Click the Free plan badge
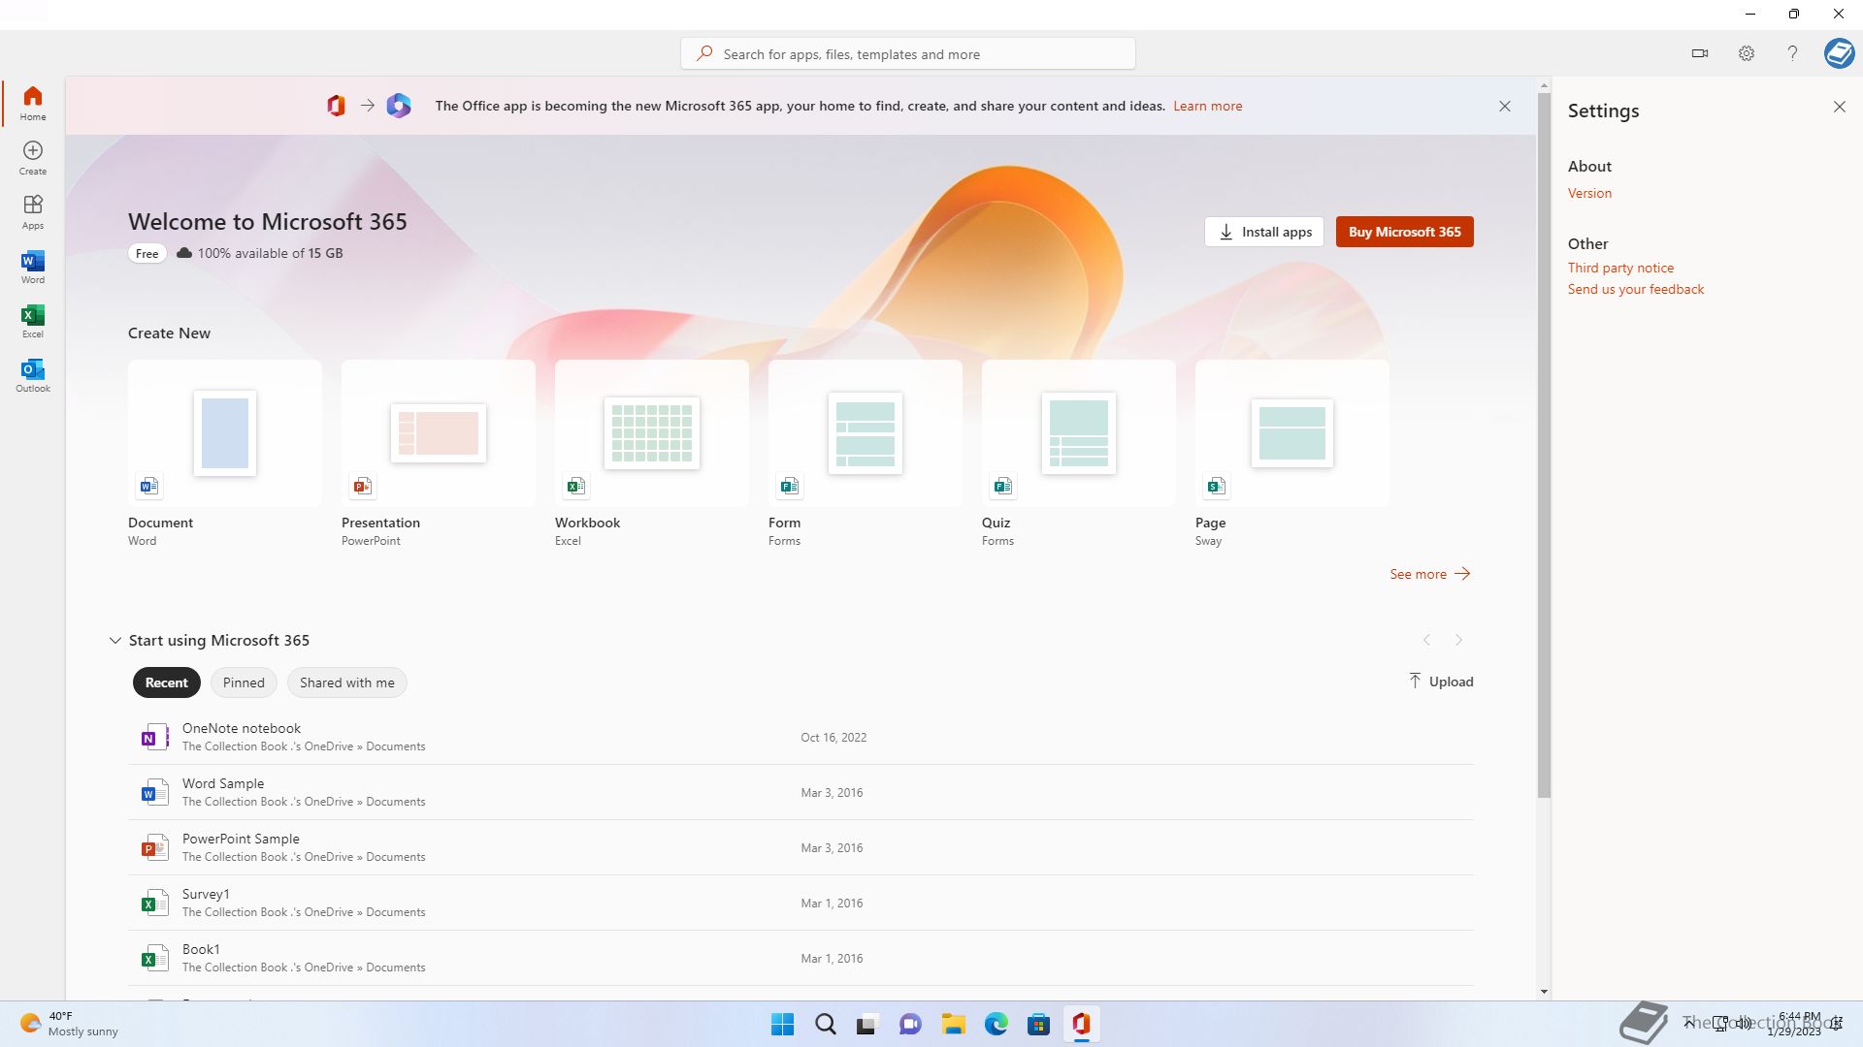Screen dimensions: 1863x1047 (147, 253)
